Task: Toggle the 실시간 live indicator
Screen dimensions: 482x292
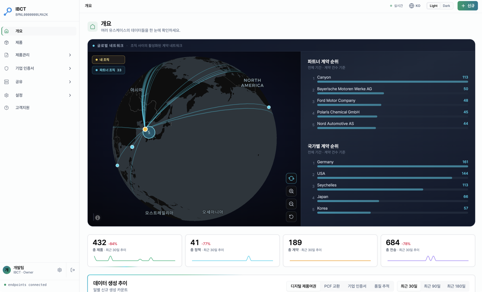Action: point(396,6)
